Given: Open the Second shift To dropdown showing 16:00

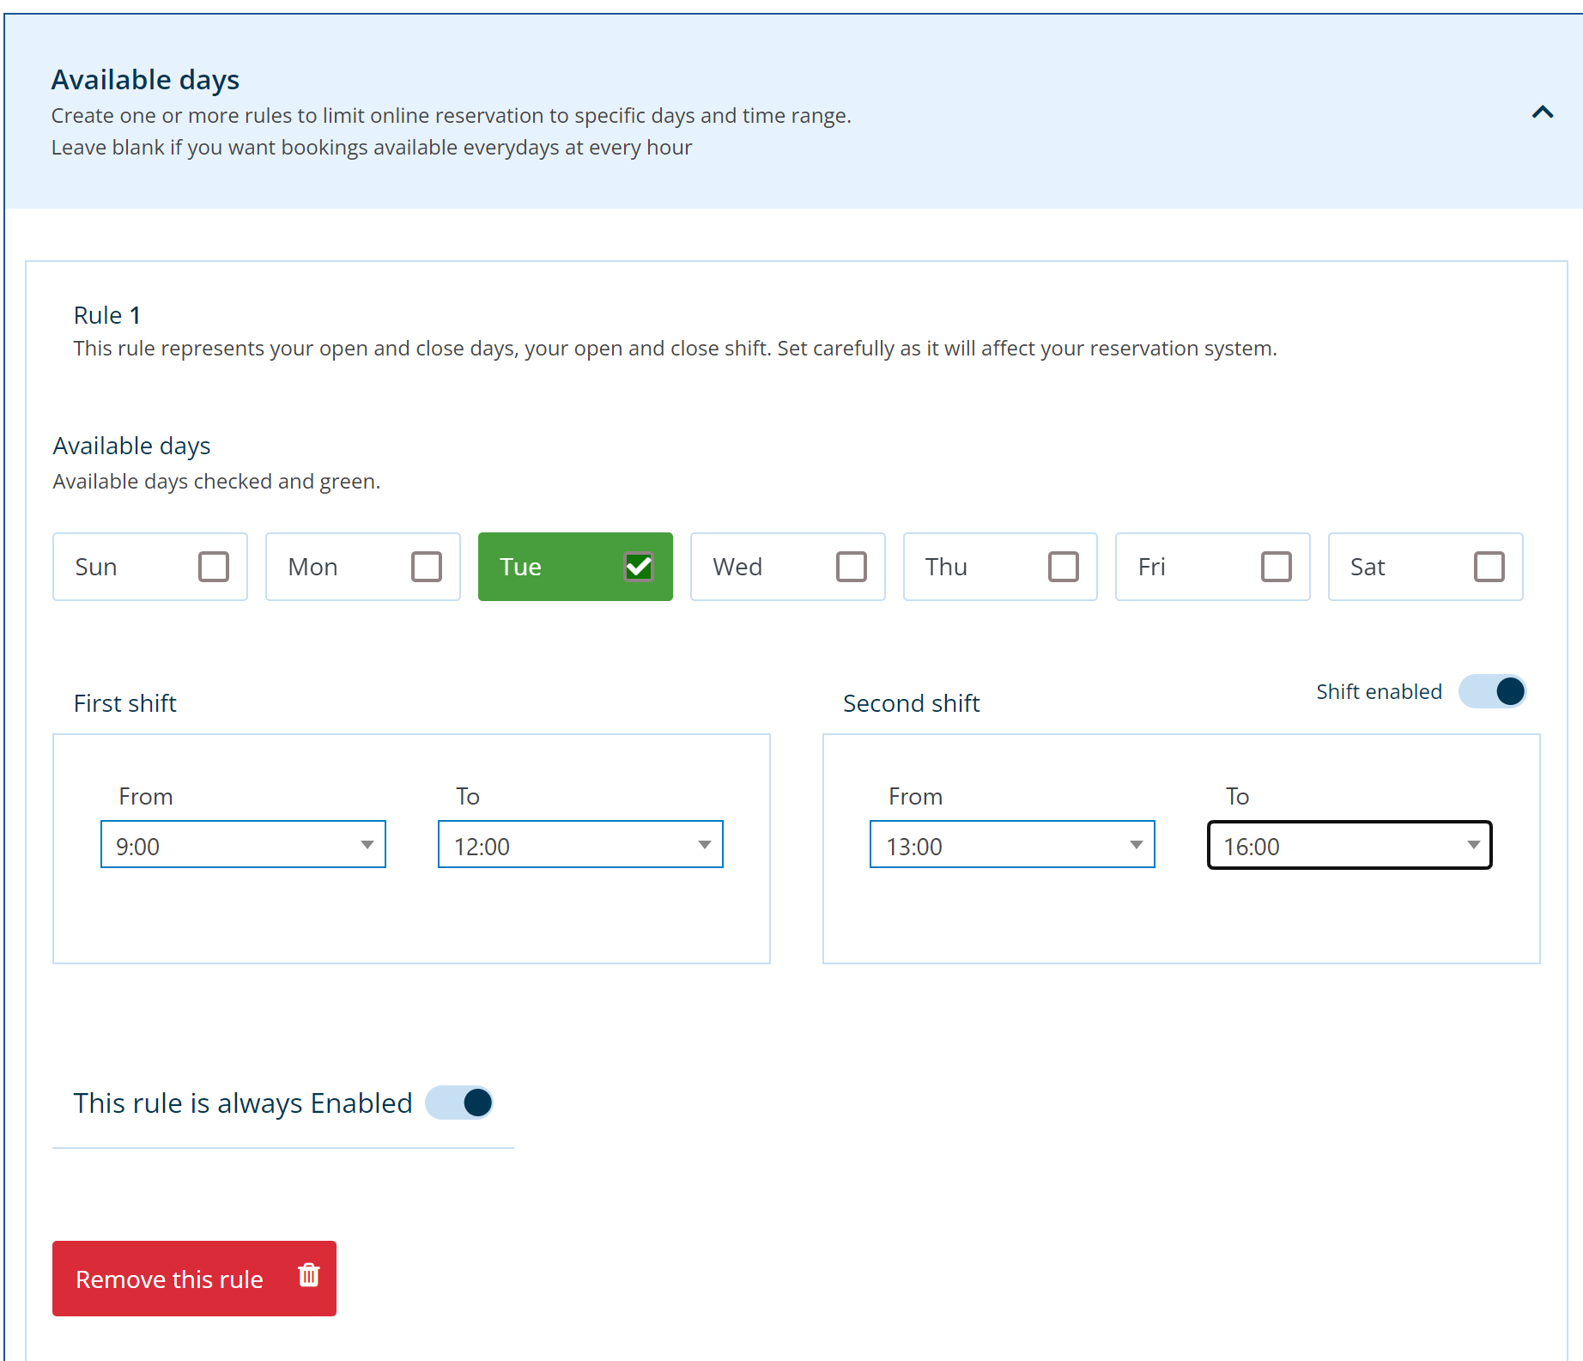Looking at the screenshot, I should click(1349, 845).
